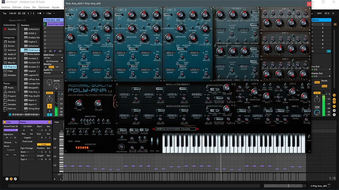Toggle Fold in the piano roll
339x190 pixels.
(56, 122)
